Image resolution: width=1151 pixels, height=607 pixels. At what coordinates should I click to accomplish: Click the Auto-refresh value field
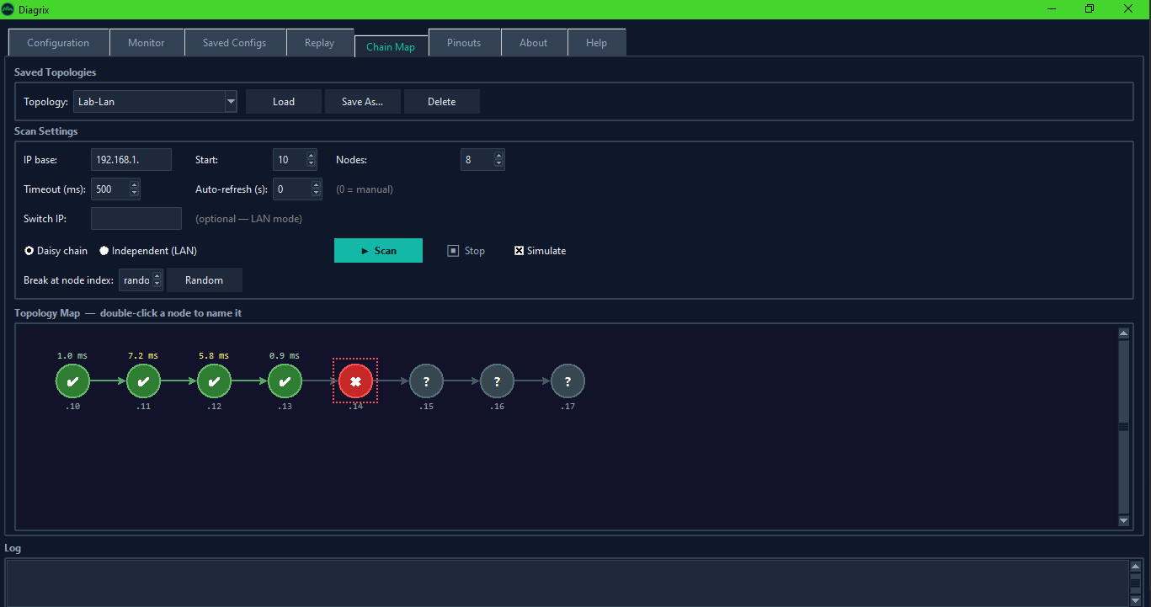coord(292,189)
